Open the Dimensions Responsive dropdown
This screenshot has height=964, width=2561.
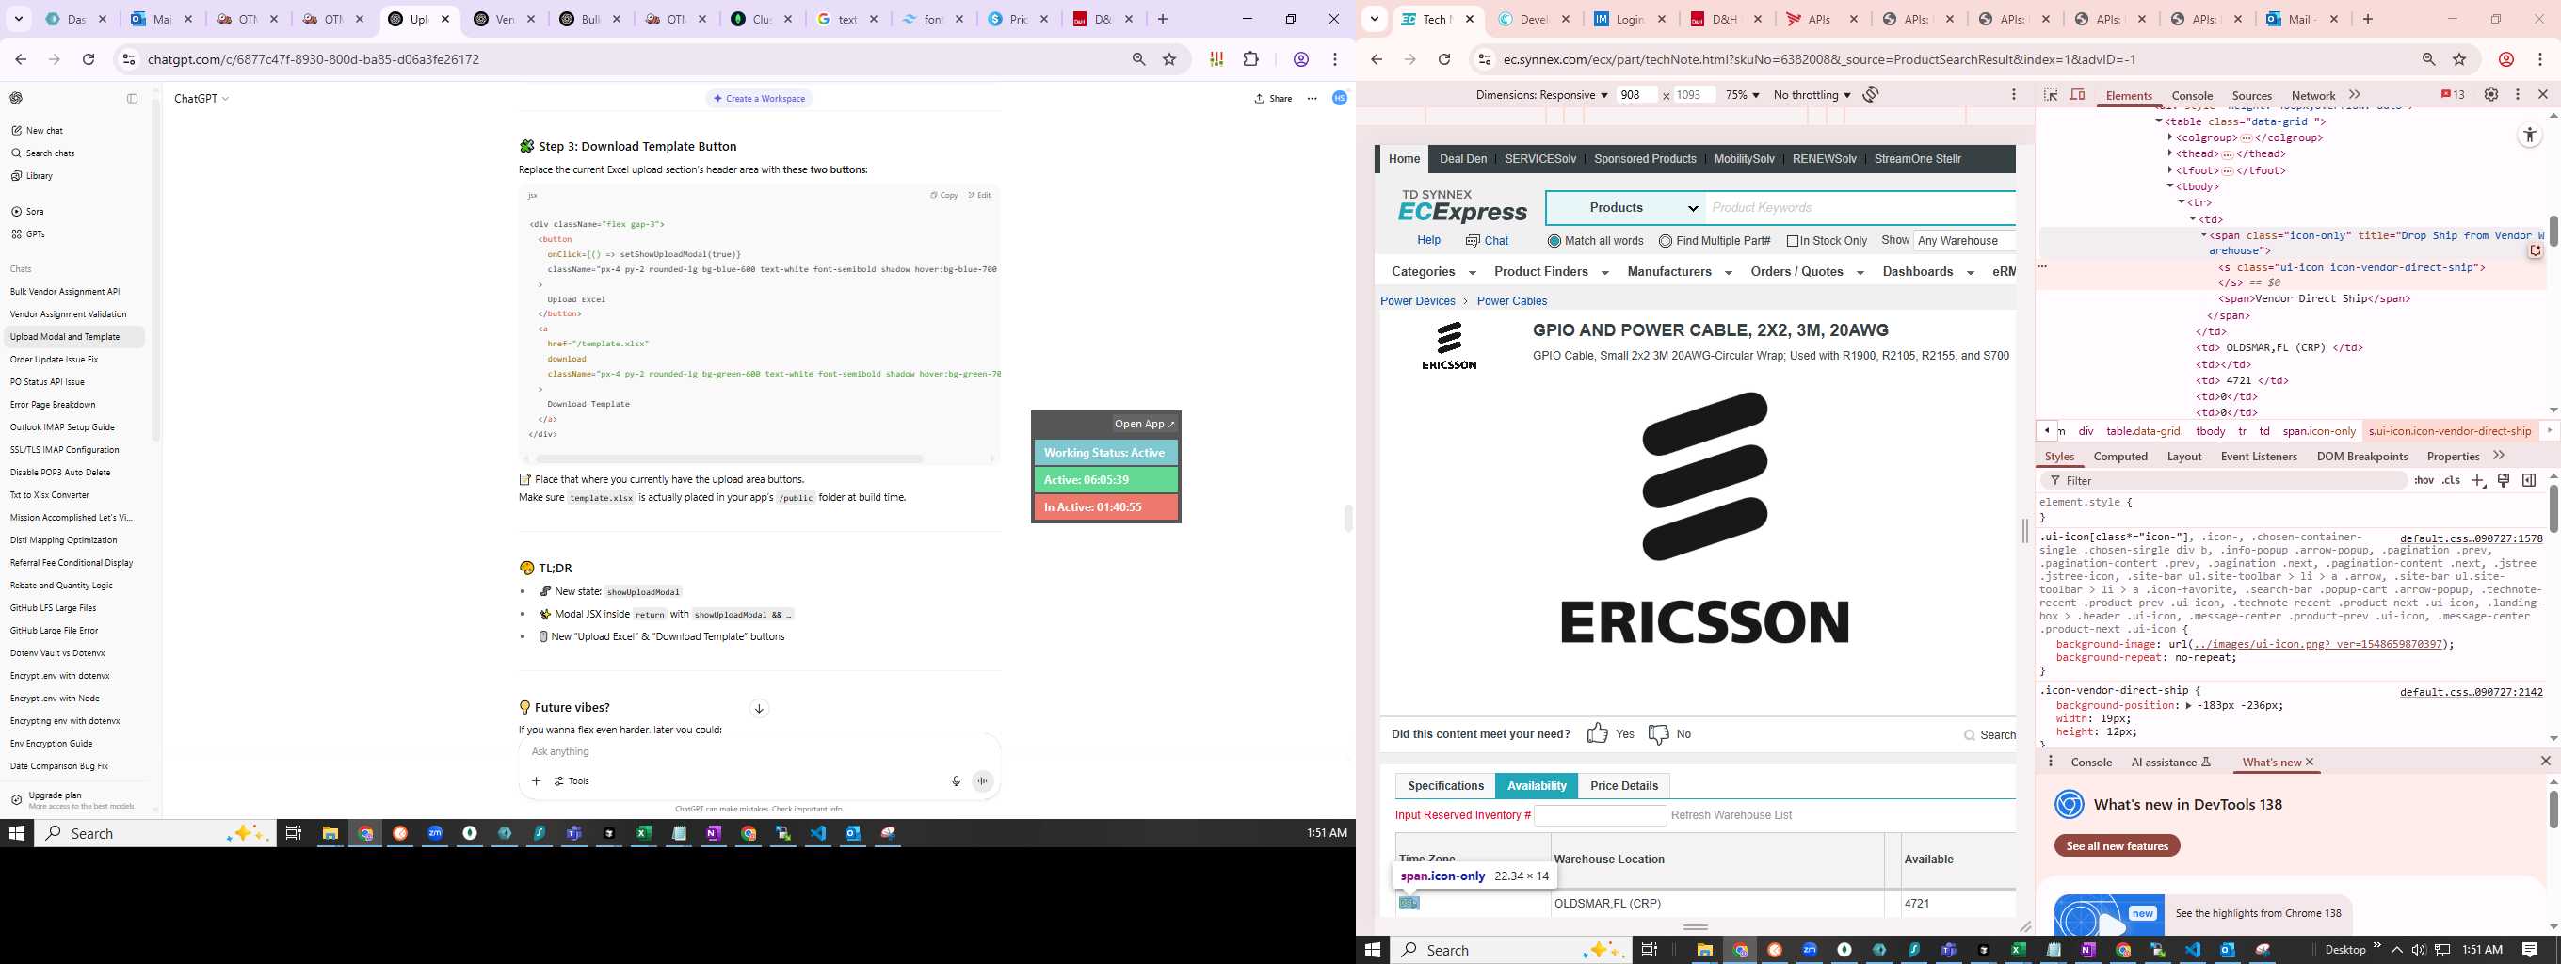tap(1541, 95)
